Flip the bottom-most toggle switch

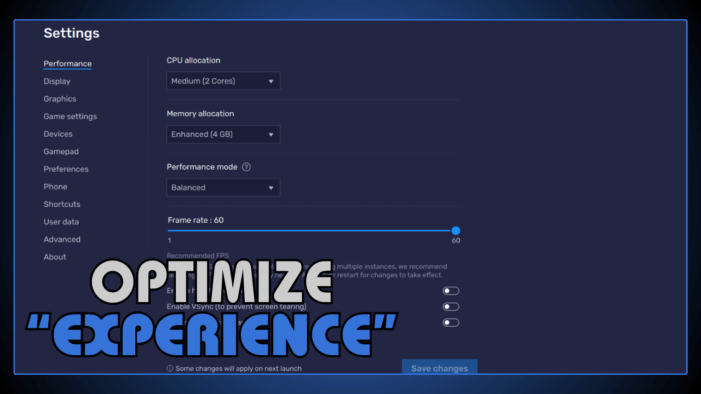451,322
